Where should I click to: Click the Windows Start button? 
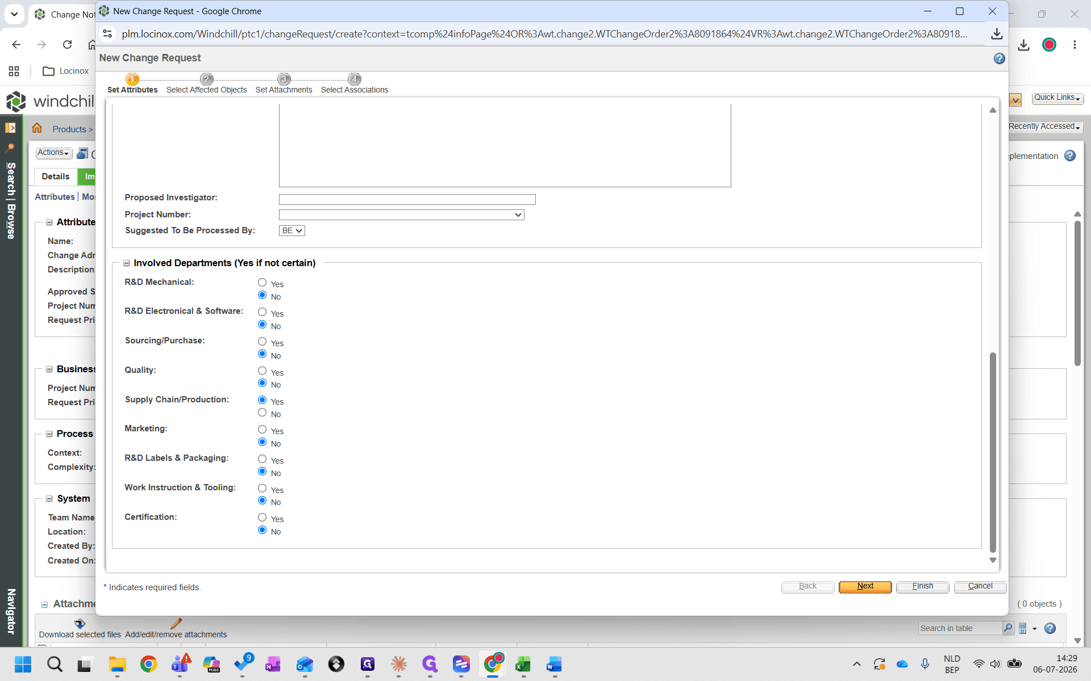pos(23,664)
